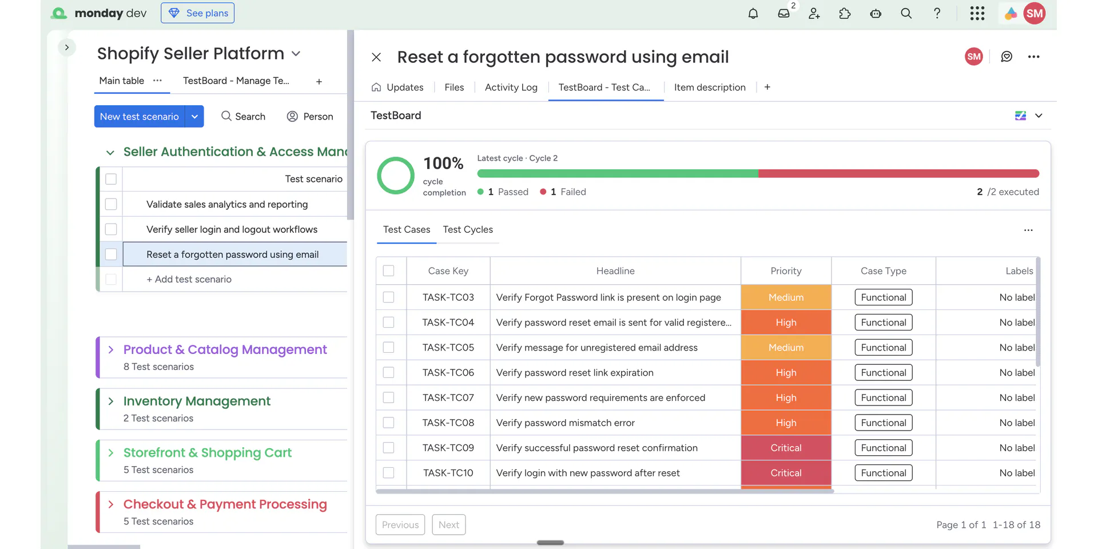This screenshot has height=549, width=1098.
Task: Switch to the Activity Log tab
Action: click(x=511, y=87)
